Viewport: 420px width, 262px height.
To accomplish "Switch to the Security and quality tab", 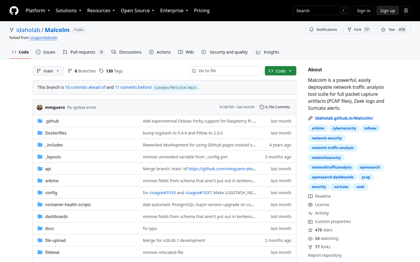I will pyautogui.click(x=225, y=52).
